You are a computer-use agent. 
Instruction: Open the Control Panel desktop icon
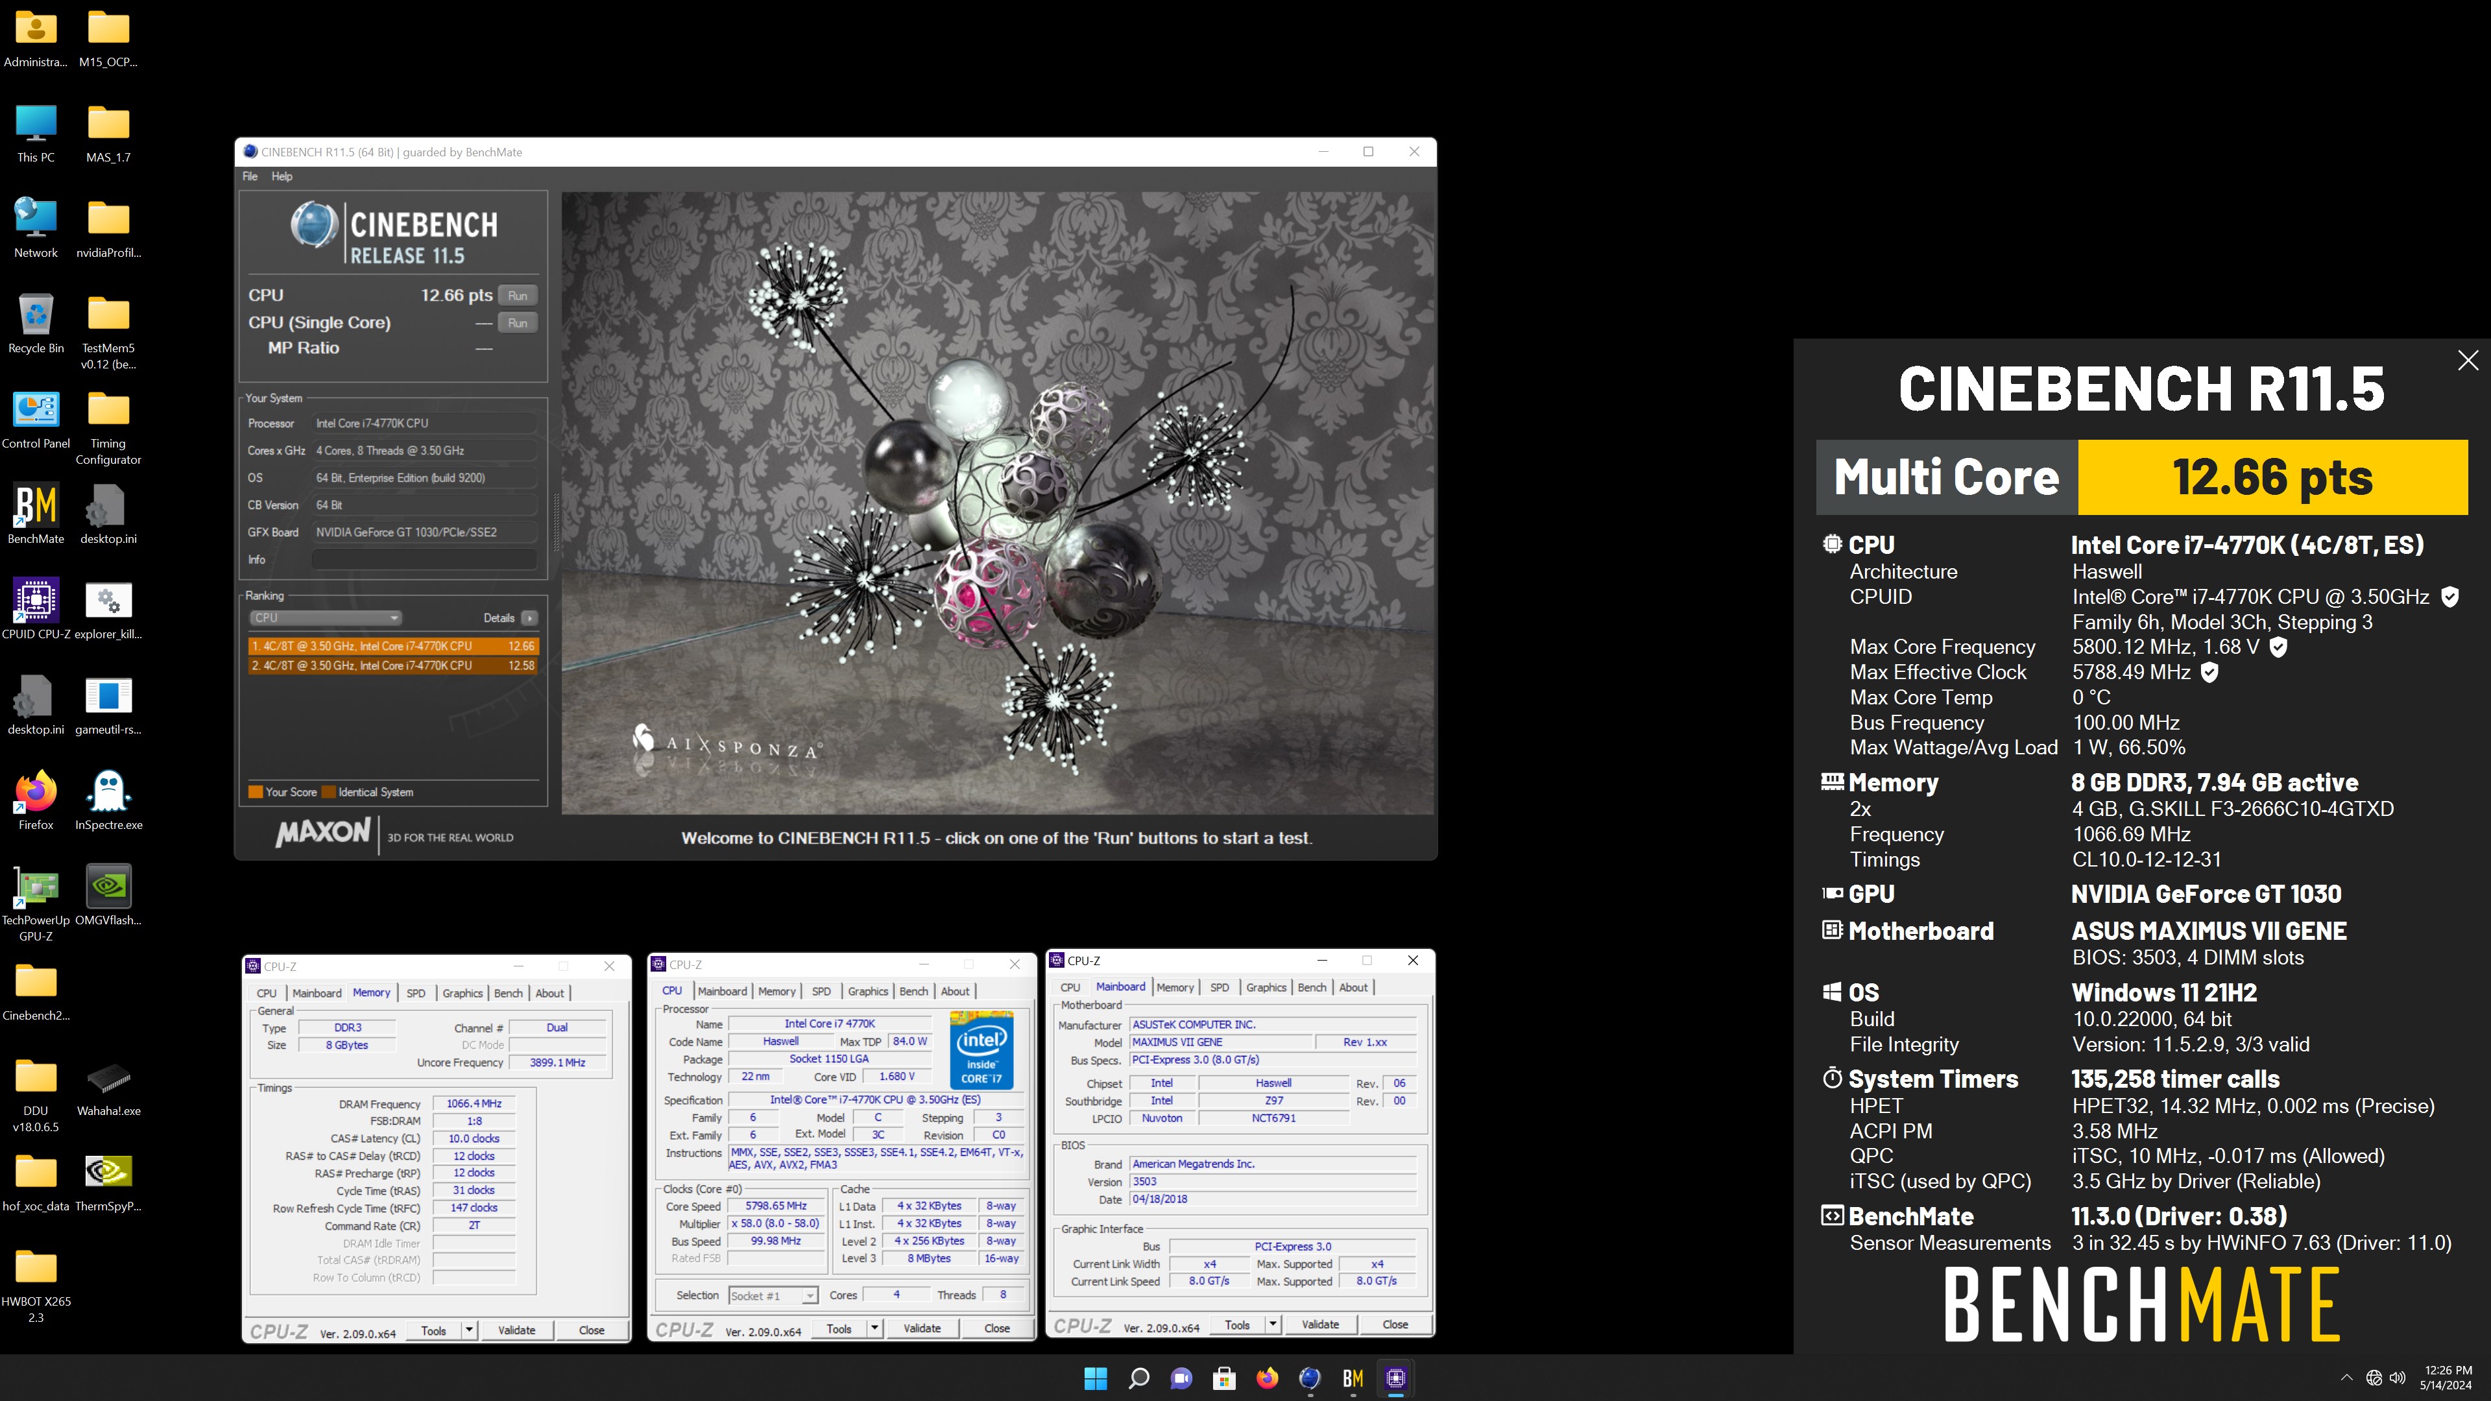[36, 418]
